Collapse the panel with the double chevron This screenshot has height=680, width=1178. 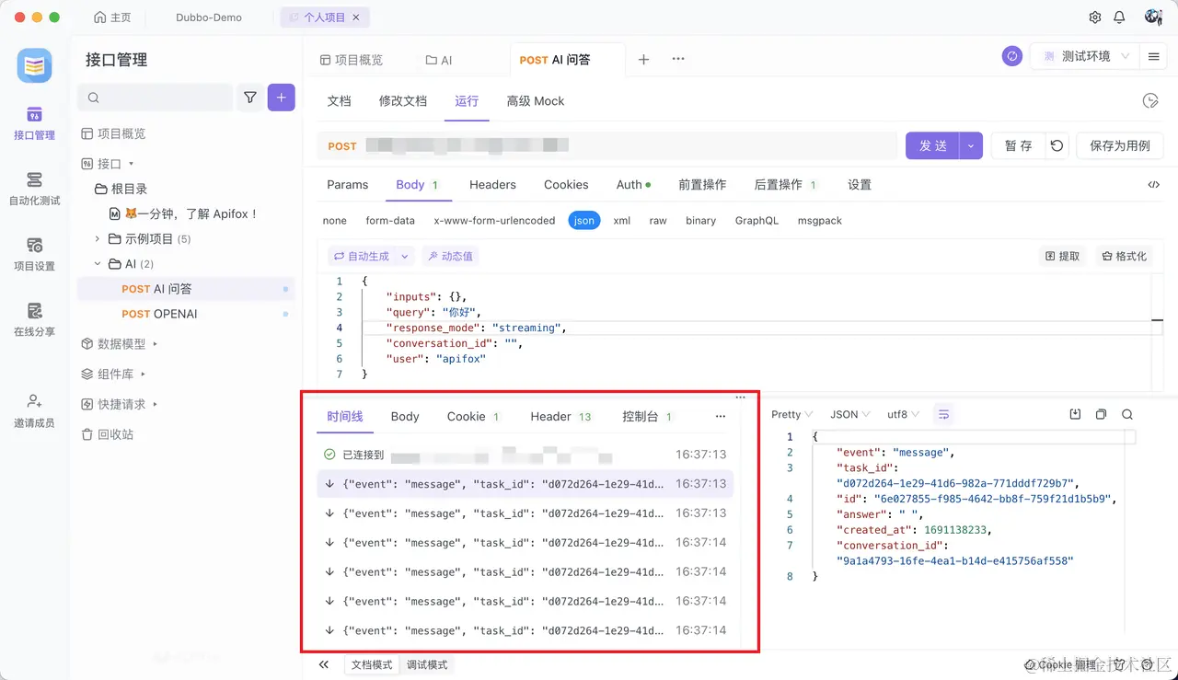(x=324, y=664)
